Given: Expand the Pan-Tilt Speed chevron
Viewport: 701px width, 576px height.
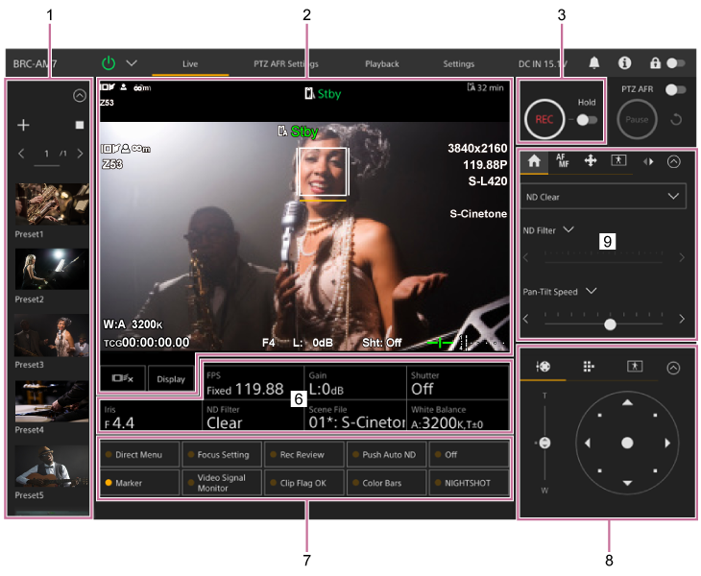Looking at the screenshot, I should point(591,291).
